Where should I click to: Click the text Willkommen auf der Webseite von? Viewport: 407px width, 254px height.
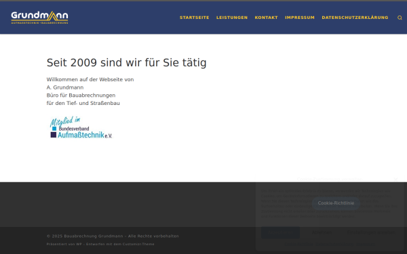90,79
